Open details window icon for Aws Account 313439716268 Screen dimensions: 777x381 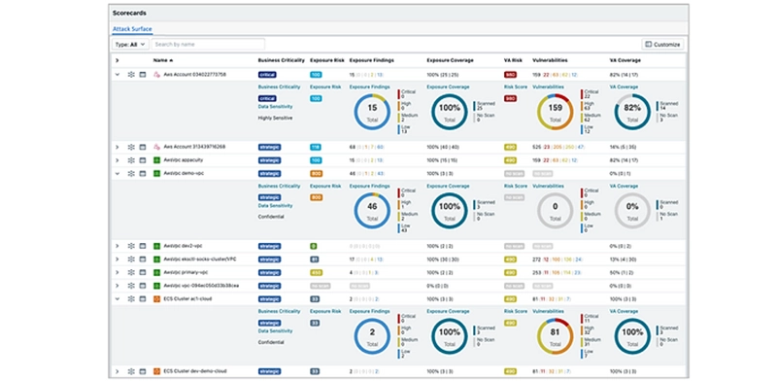point(142,147)
